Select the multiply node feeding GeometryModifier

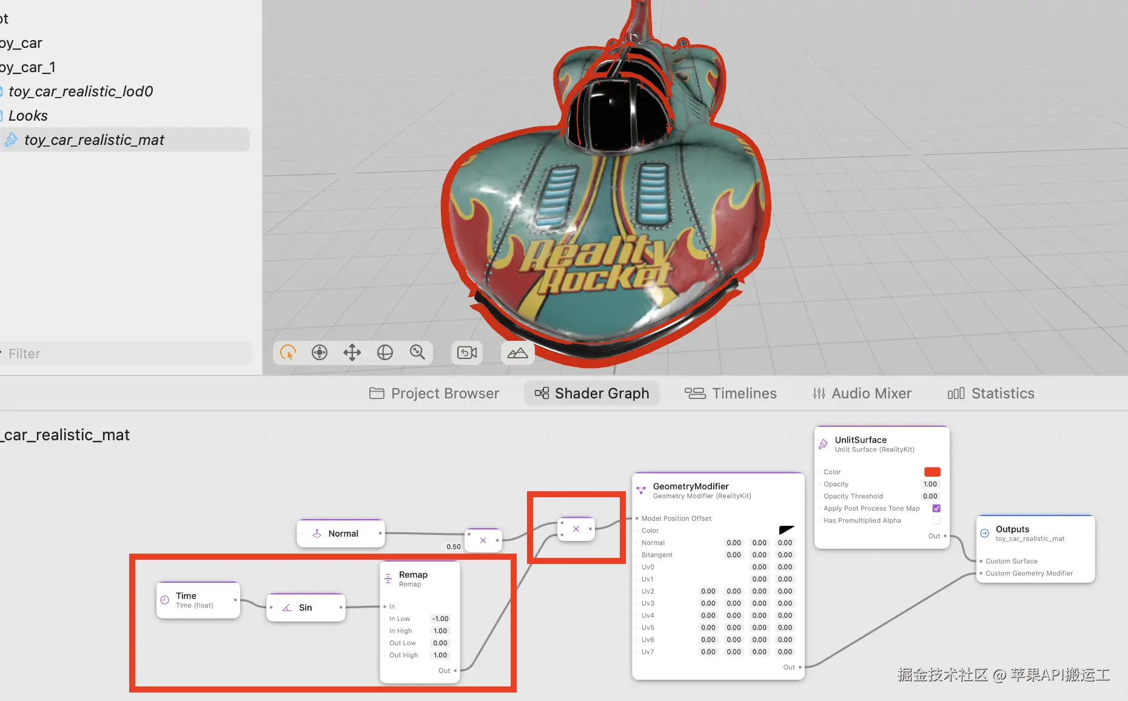(x=576, y=529)
